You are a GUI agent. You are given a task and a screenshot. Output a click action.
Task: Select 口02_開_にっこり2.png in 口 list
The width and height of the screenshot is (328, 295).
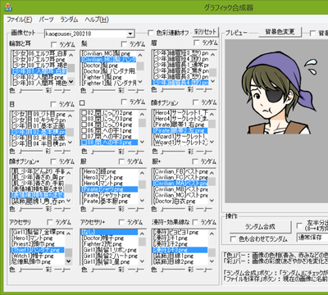pyautogui.click(x=109, y=113)
